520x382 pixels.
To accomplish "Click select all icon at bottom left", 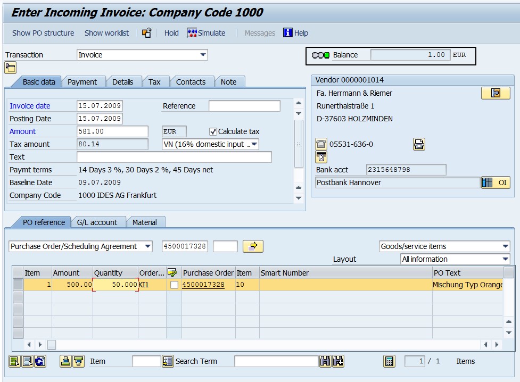I will point(14,361).
